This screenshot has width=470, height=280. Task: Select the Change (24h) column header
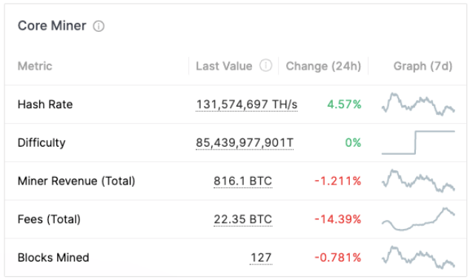tap(323, 66)
